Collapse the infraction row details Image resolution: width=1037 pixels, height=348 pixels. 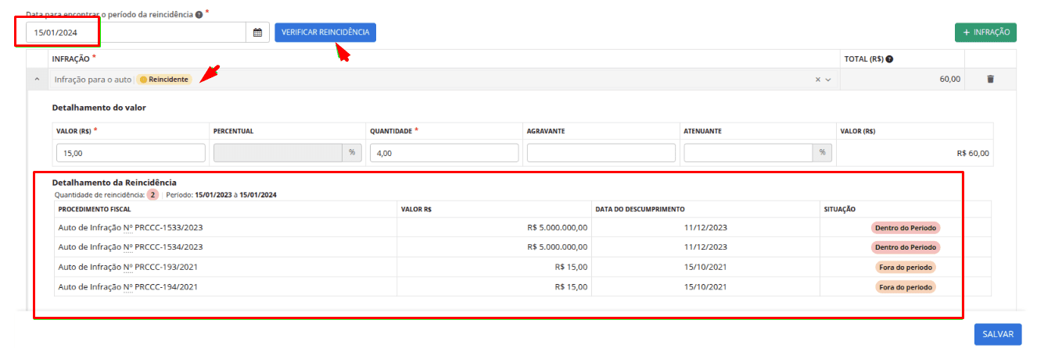(37, 80)
